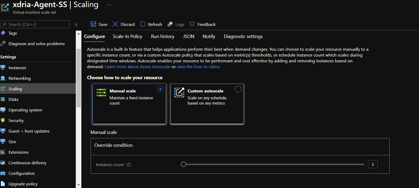Viewport: 419px width, 188px height.
Task: Select the Manual scale radio button
Action: 160,89
